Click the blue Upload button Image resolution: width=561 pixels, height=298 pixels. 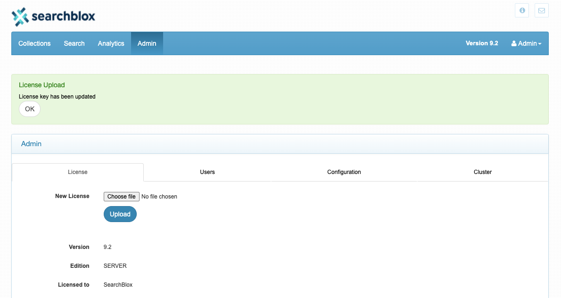120,214
